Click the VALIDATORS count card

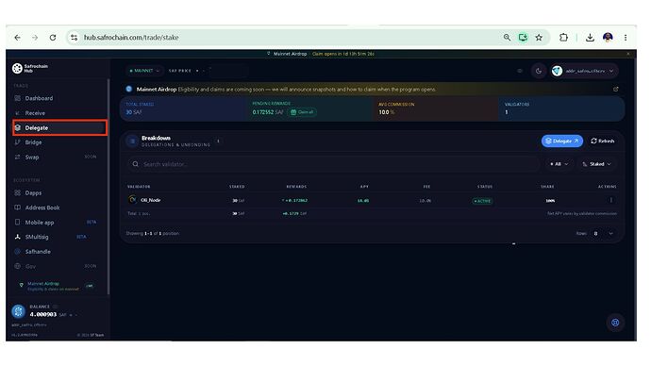[561, 108]
